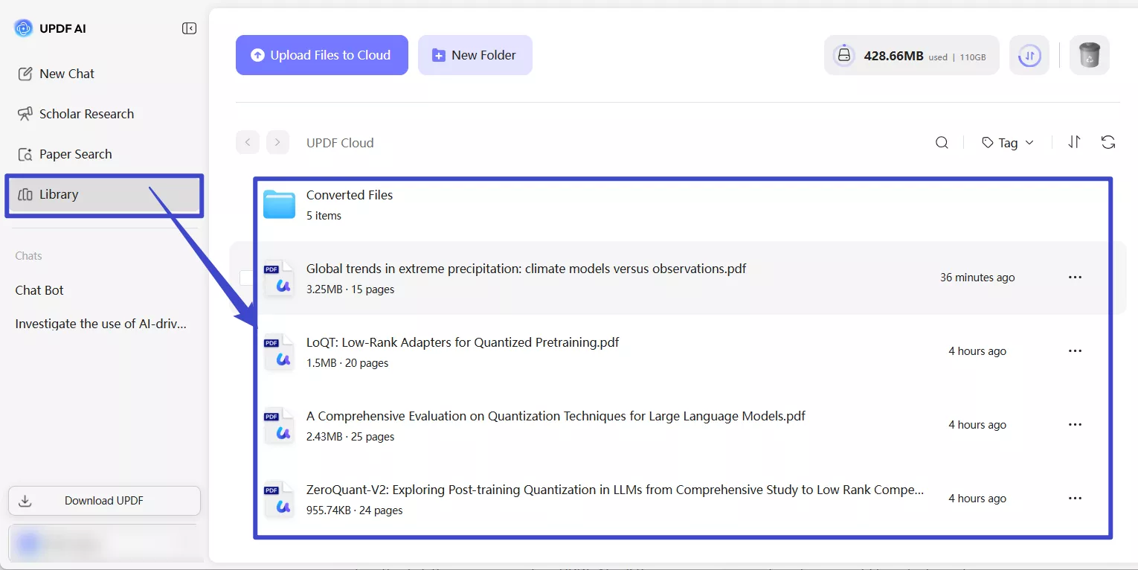Open the sort order options
The height and width of the screenshot is (570, 1138).
click(x=1073, y=142)
